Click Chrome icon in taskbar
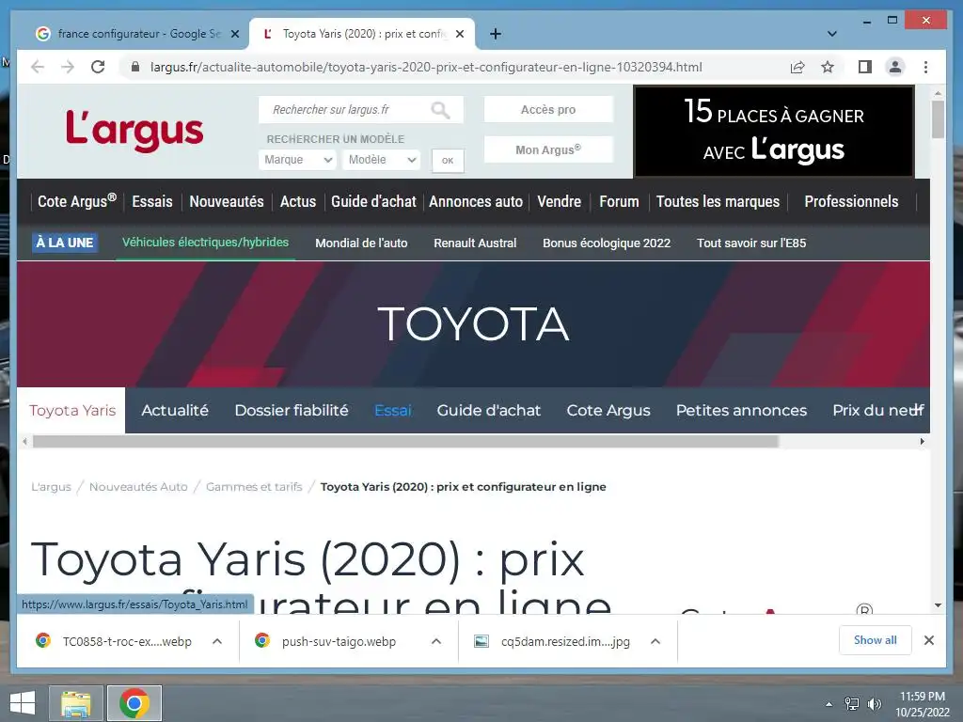Screen dimensions: 963x722 click(x=134, y=703)
